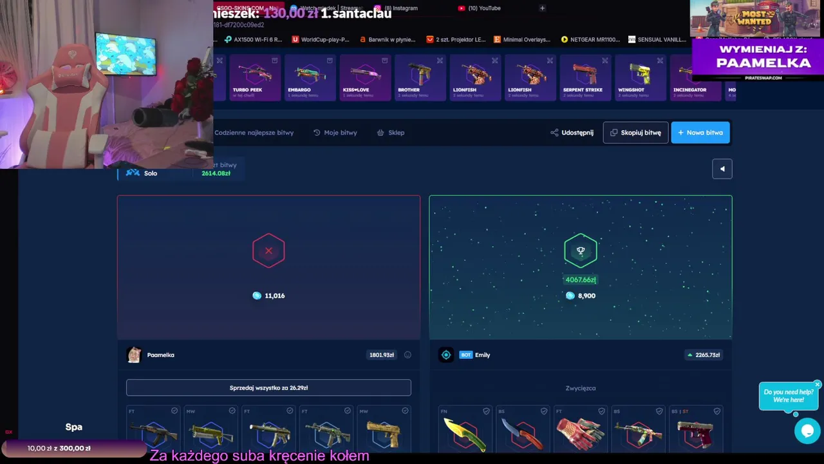Toggle check mark on BS ST pistol item
Screen dimensions: 824x464
[717, 411]
